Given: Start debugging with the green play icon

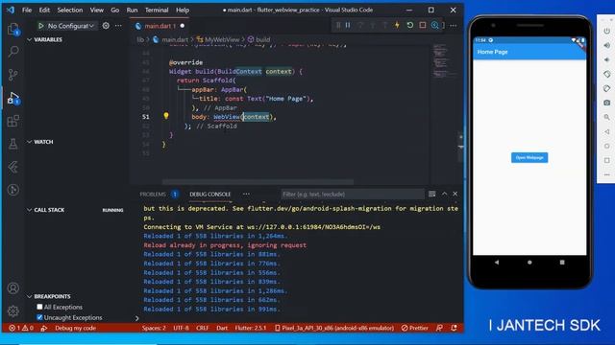Looking at the screenshot, I should [40, 26].
